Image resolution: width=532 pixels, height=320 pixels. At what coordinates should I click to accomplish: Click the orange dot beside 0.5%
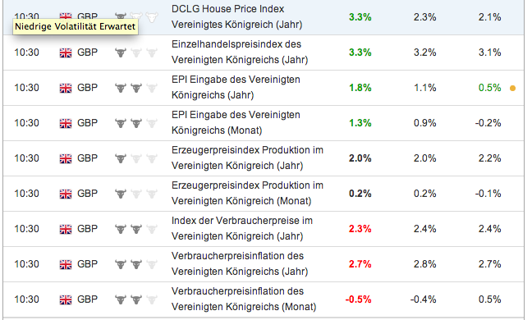tap(512, 88)
